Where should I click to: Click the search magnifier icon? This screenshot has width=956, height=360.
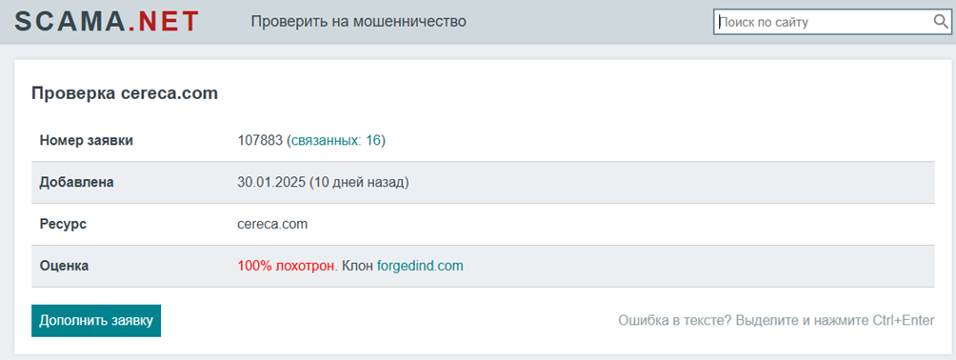[x=941, y=22]
